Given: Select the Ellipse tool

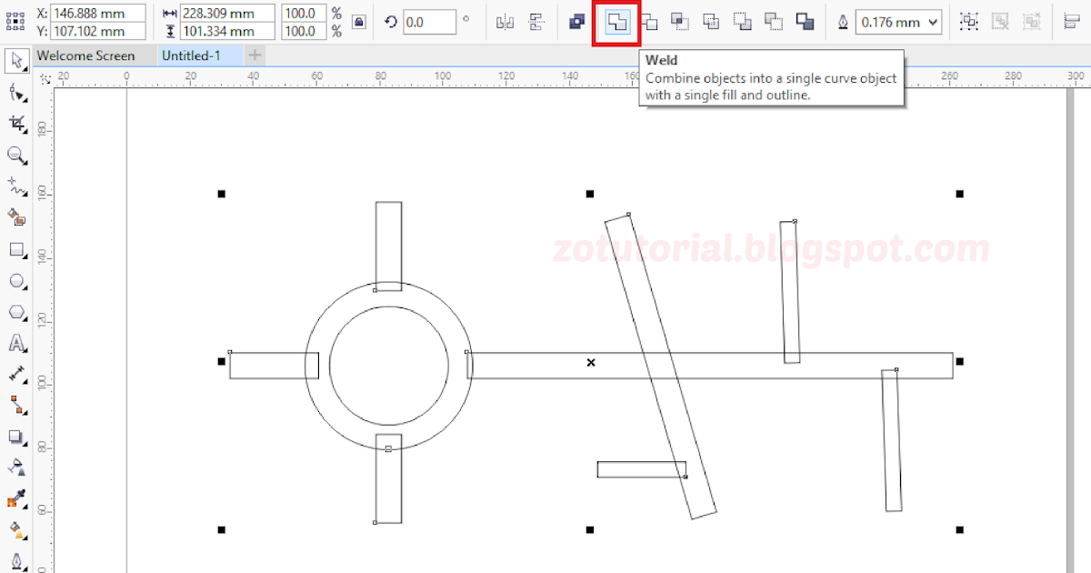Looking at the screenshot, I should (16, 281).
